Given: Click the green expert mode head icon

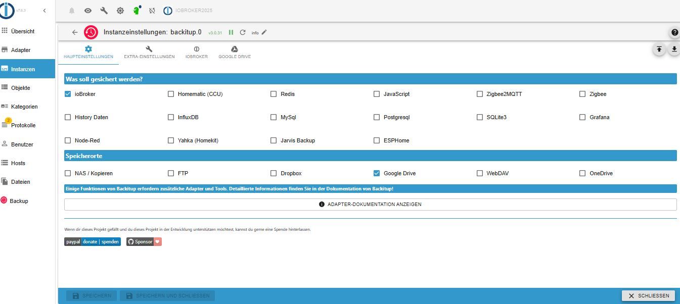Looking at the screenshot, I should click(137, 11).
